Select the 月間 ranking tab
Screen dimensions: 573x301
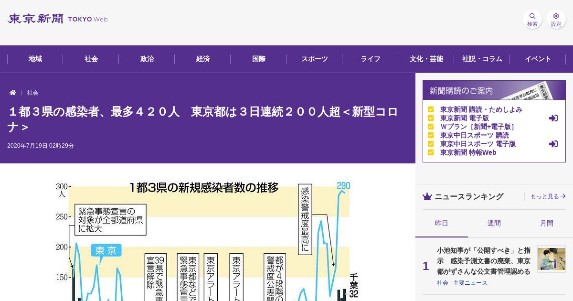(547, 224)
